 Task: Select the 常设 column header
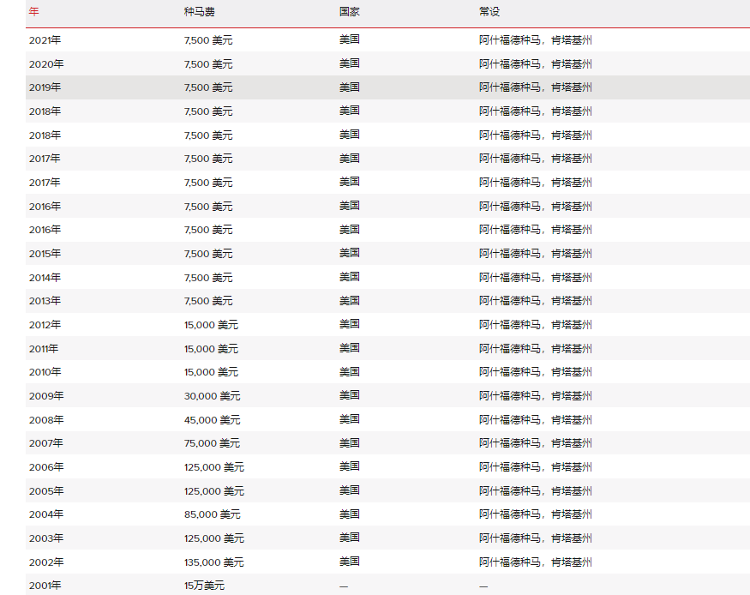click(x=489, y=13)
